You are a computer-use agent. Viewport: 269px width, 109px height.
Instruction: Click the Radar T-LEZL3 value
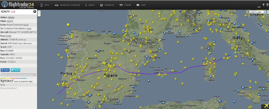click(x=11, y=62)
